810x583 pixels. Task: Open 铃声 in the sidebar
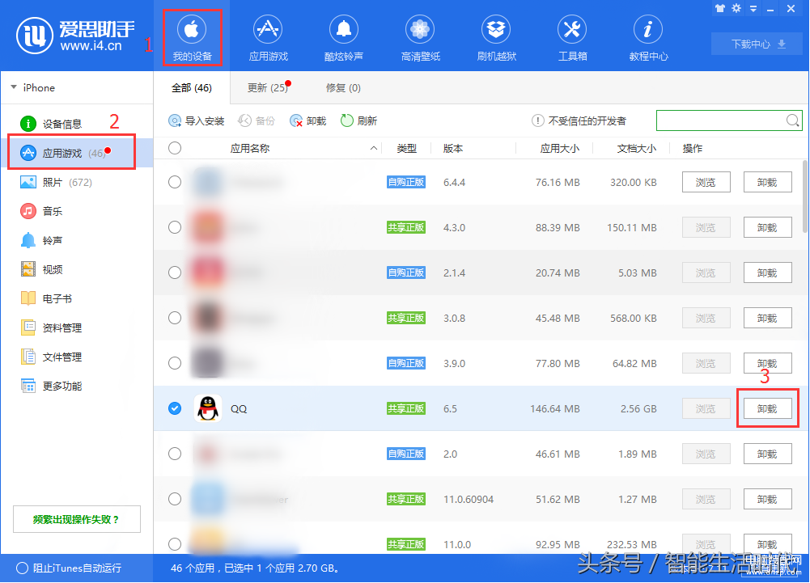click(x=41, y=240)
